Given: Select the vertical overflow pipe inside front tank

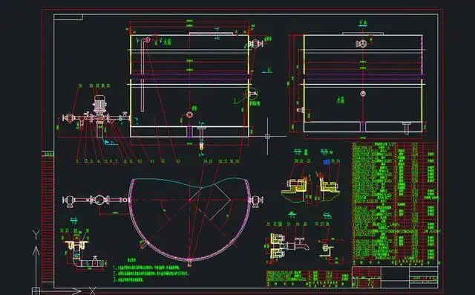Looking at the screenshot, I should (142, 76).
